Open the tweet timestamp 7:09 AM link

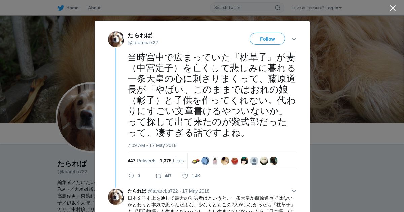coord(152,145)
